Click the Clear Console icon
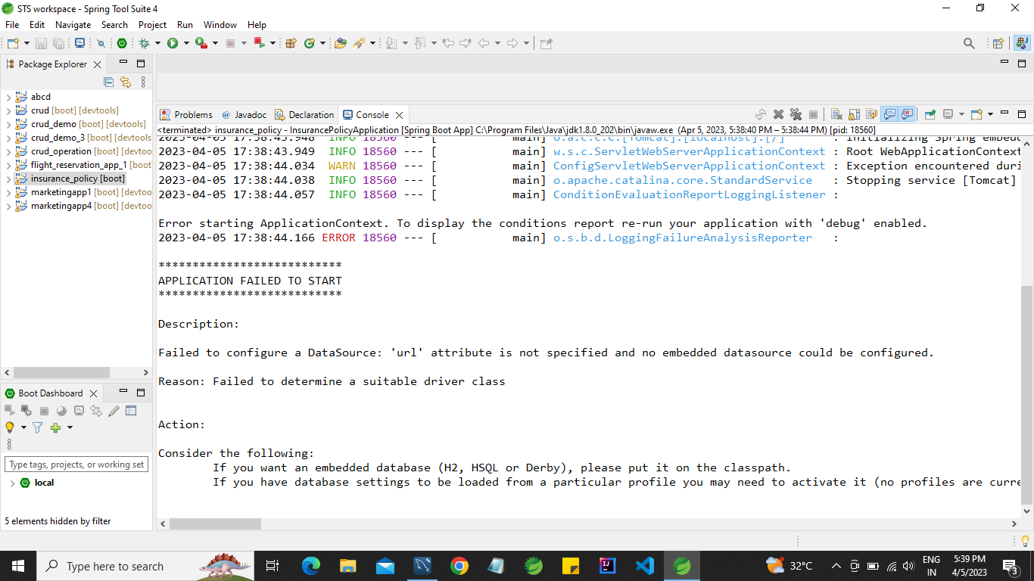 click(x=836, y=114)
